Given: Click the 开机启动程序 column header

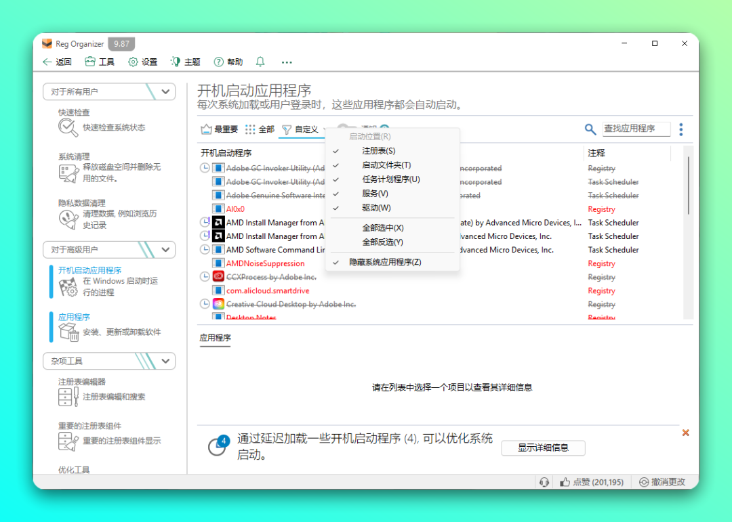Looking at the screenshot, I should point(226,153).
